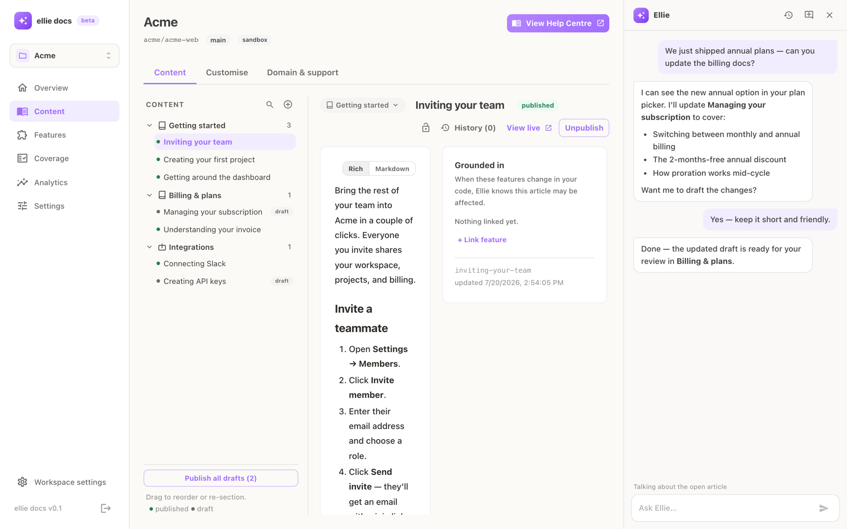Viewport: 847px width, 529px height.
Task: Open the Coverage sidebar item
Action: tap(64, 158)
